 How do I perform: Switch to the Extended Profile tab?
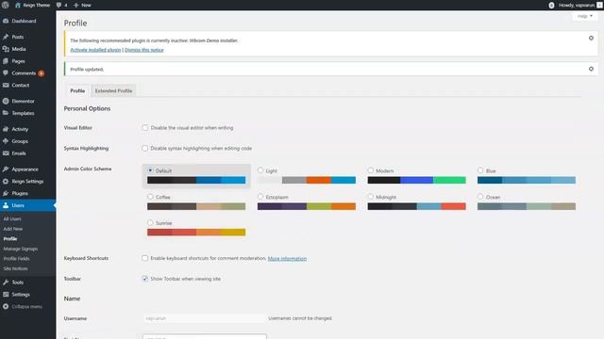113,90
